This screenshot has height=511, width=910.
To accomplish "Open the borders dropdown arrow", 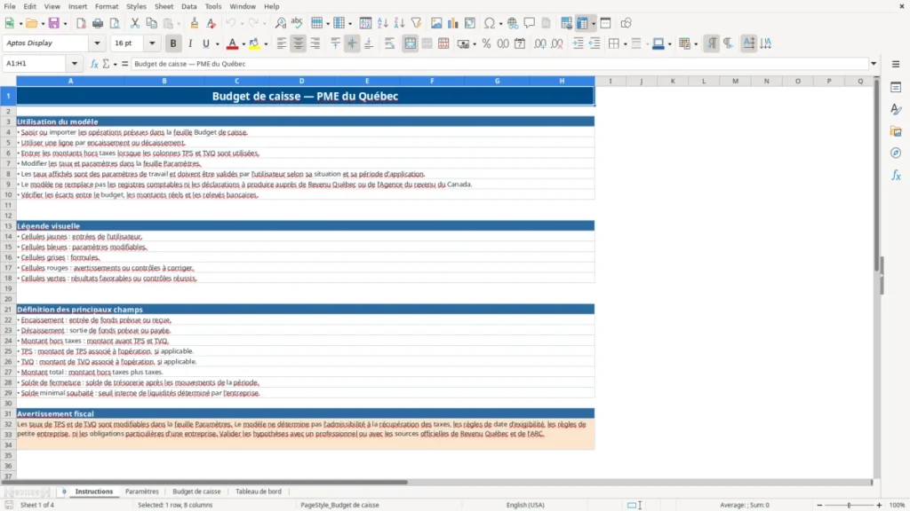I will (625, 44).
